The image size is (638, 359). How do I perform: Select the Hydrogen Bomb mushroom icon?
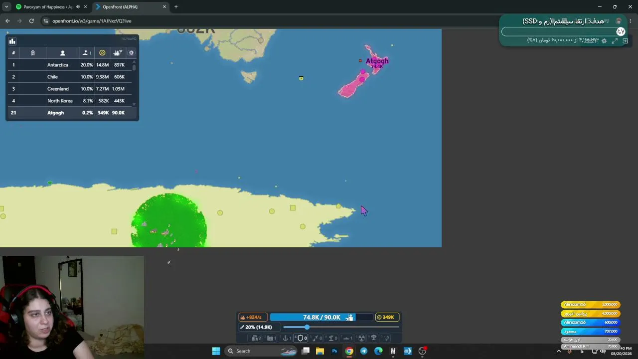coord(374,338)
